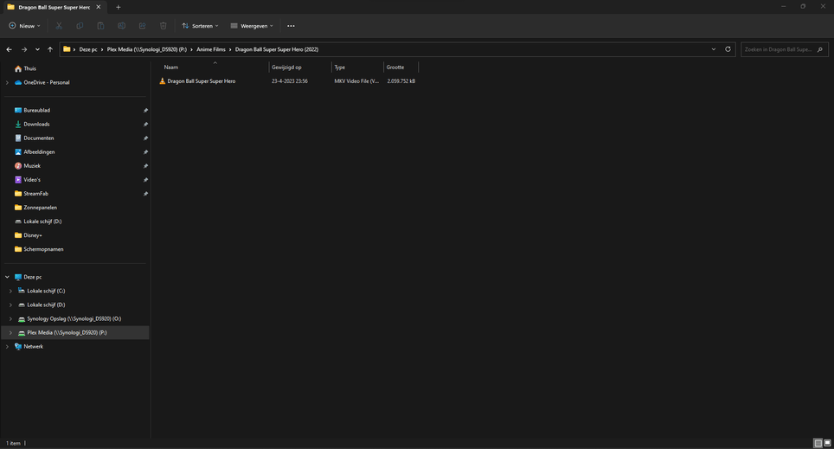
Task: Click the 23-4-2023 23:56 date cell
Action: point(289,81)
